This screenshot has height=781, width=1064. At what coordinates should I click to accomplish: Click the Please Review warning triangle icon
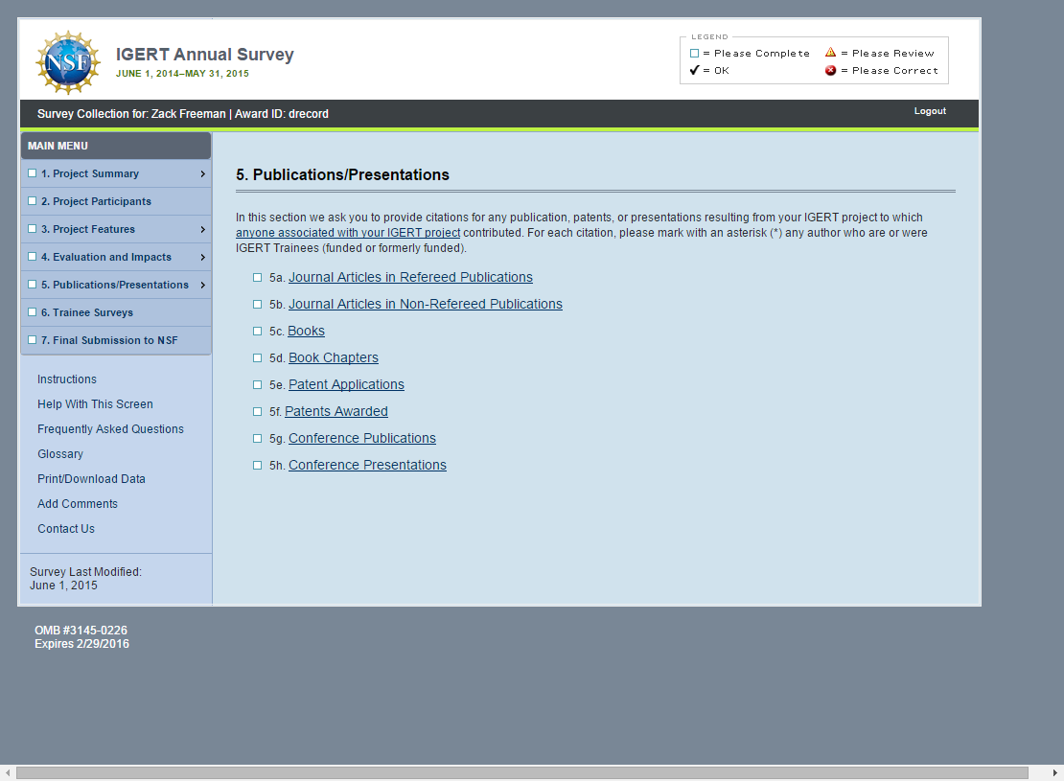pos(830,53)
